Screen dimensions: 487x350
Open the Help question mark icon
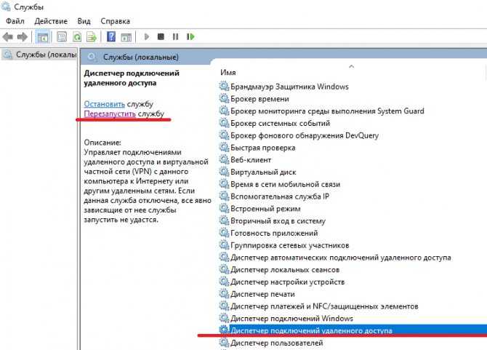point(111,36)
